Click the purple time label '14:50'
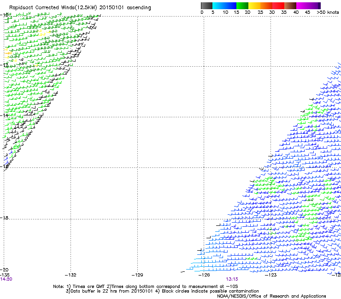Screen dimensions: 341x299 click(x=6, y=279)
